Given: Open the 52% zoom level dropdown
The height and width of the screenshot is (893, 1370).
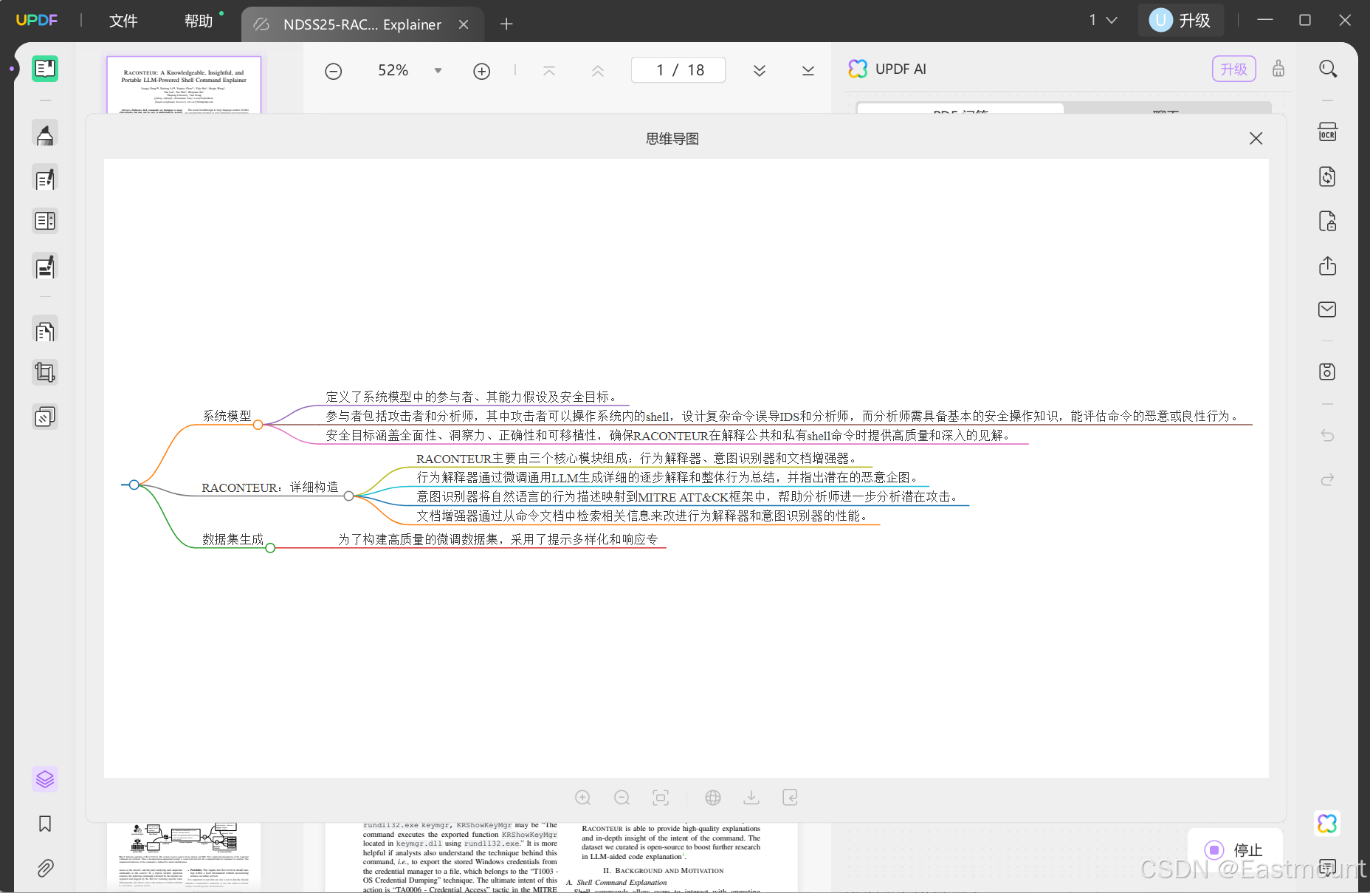Looking at the screenshot, I should [x=438, y=71].
